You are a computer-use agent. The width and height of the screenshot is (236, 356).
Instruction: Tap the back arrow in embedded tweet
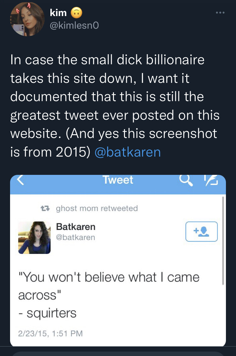point(21,180)
